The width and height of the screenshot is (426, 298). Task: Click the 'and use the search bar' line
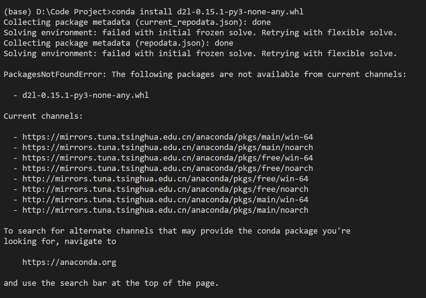click(111, 283)
